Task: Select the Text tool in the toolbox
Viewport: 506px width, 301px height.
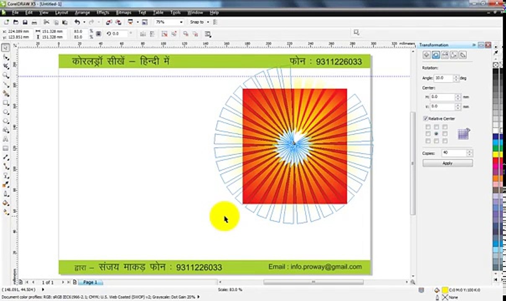Action: pyautogui.click(x=6, y=139)
